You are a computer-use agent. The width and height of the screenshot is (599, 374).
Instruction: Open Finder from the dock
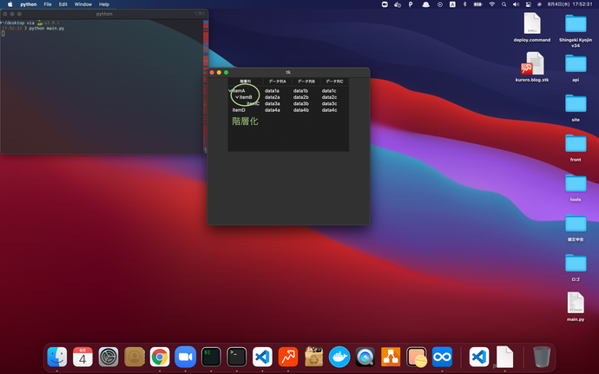(57, 357)
